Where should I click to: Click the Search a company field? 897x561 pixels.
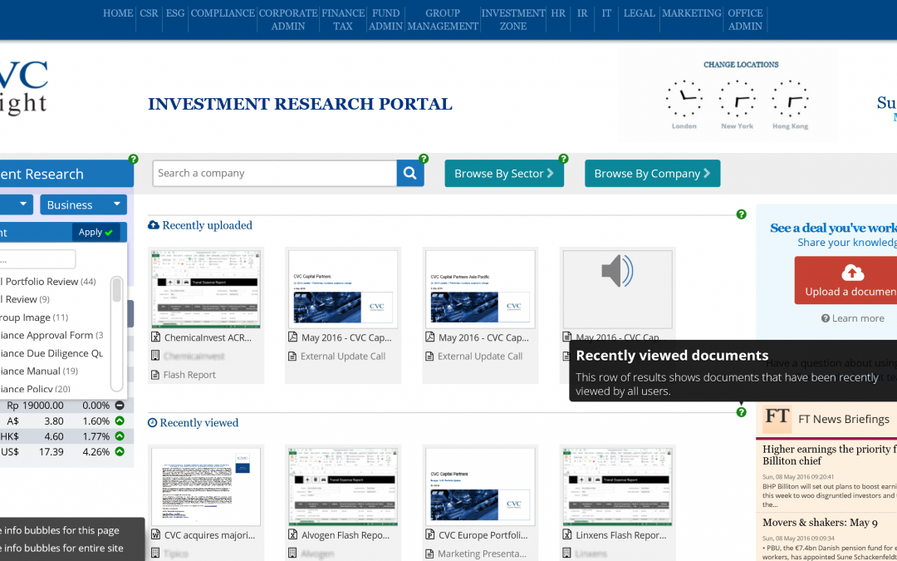pyautogui.click(x=275, y=174)
